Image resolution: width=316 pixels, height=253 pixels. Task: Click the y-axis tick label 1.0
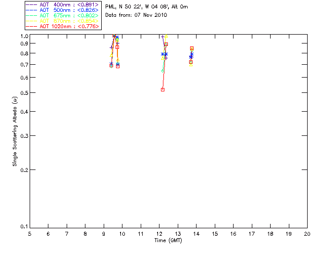click(24, 36)
